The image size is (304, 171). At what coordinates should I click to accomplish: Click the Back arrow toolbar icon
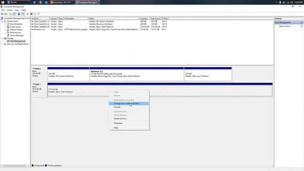point(2,14)
